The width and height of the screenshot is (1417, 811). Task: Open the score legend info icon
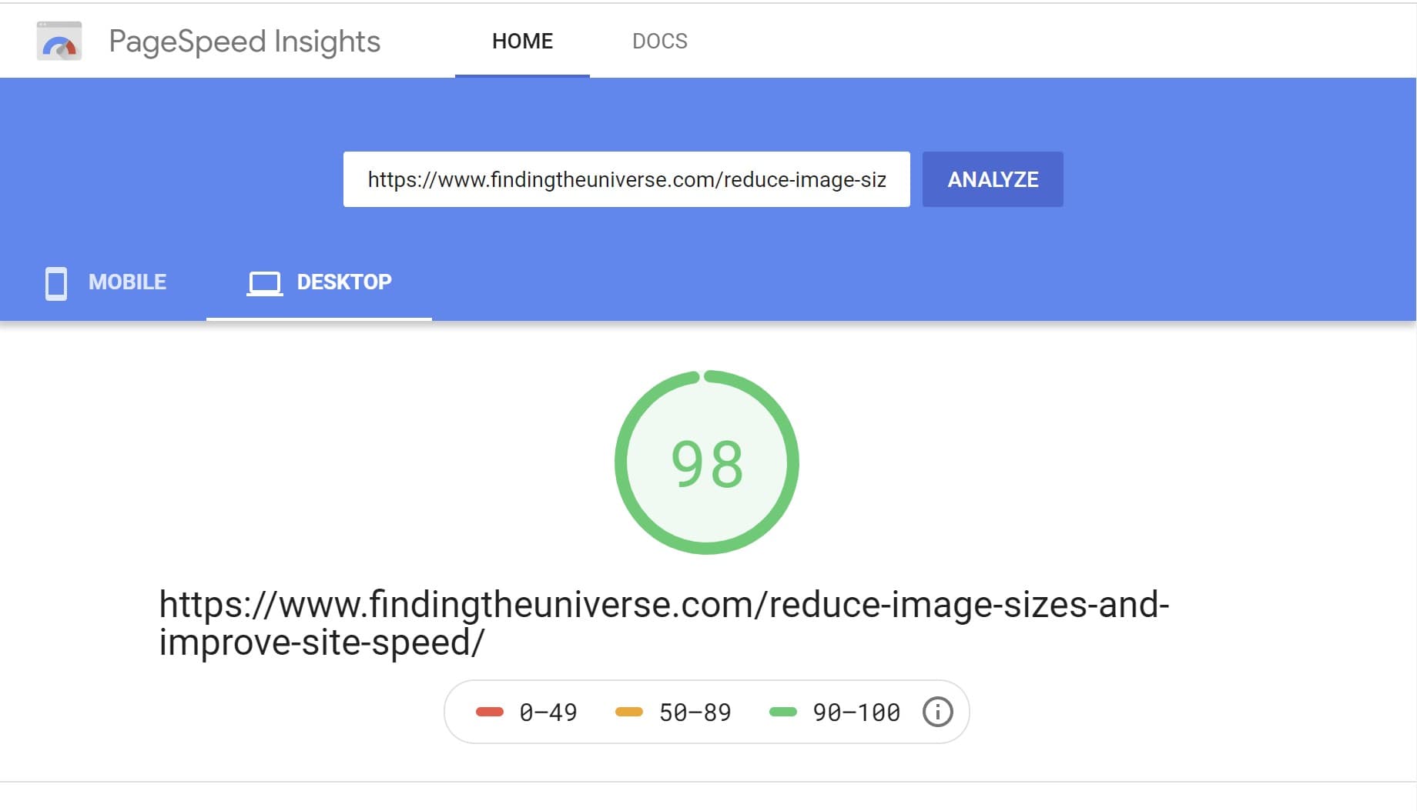tap(937, 712)
